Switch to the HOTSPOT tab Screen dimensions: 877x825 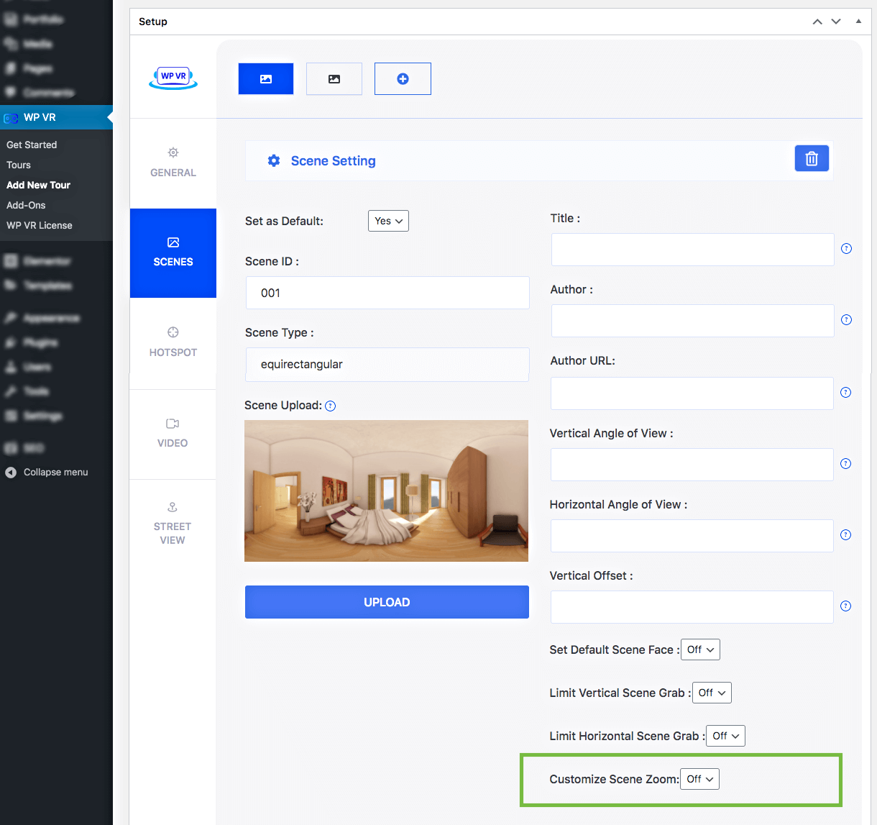pos(173,342)
